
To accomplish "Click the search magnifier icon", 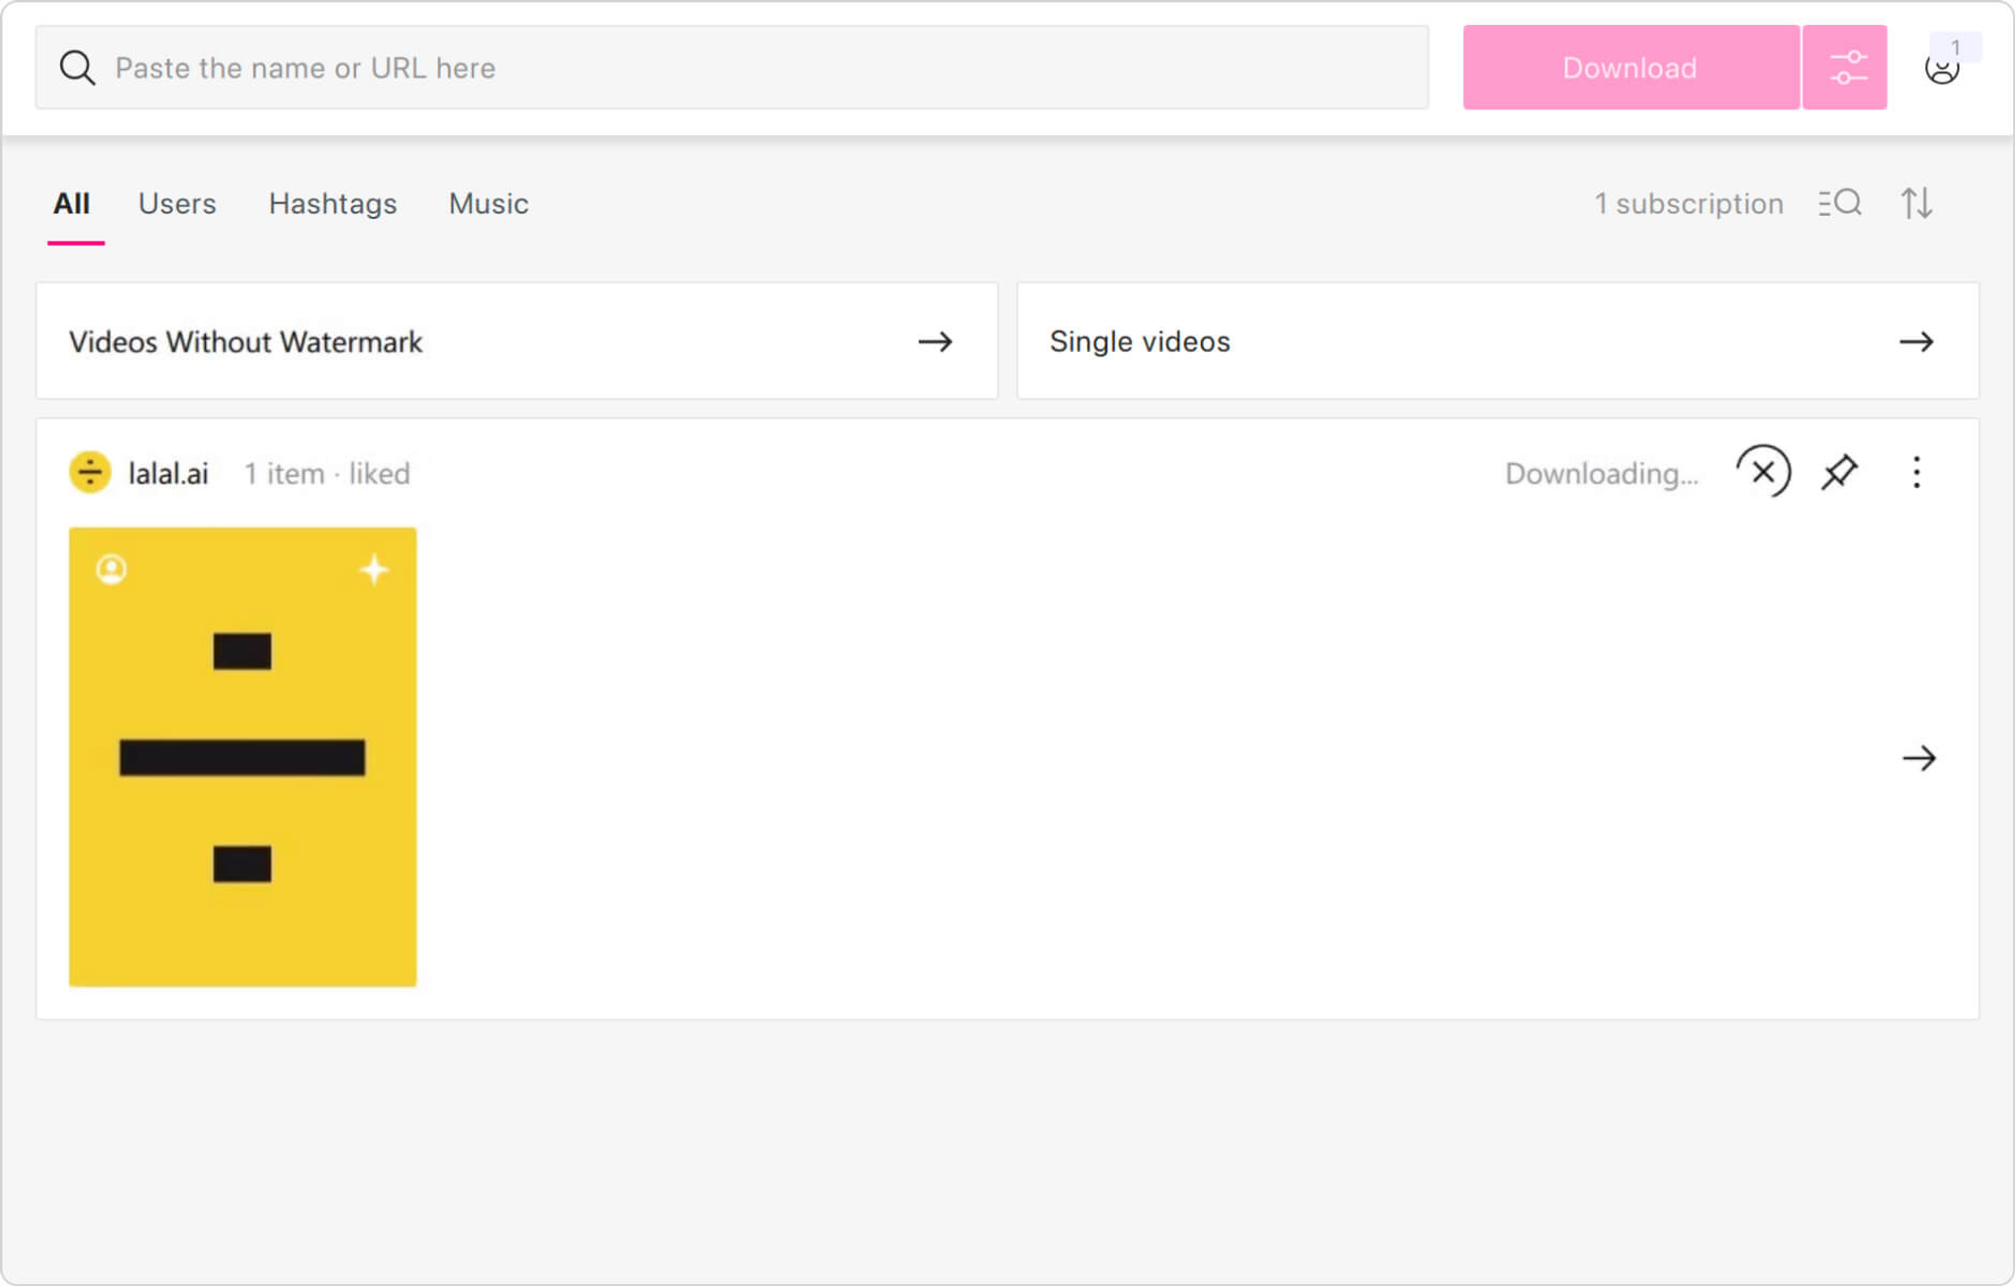I will pyautogui.click(x=77, y=68).
